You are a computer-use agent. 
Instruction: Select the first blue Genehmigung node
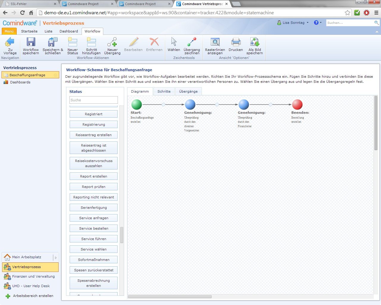click(x=190, y=105)
